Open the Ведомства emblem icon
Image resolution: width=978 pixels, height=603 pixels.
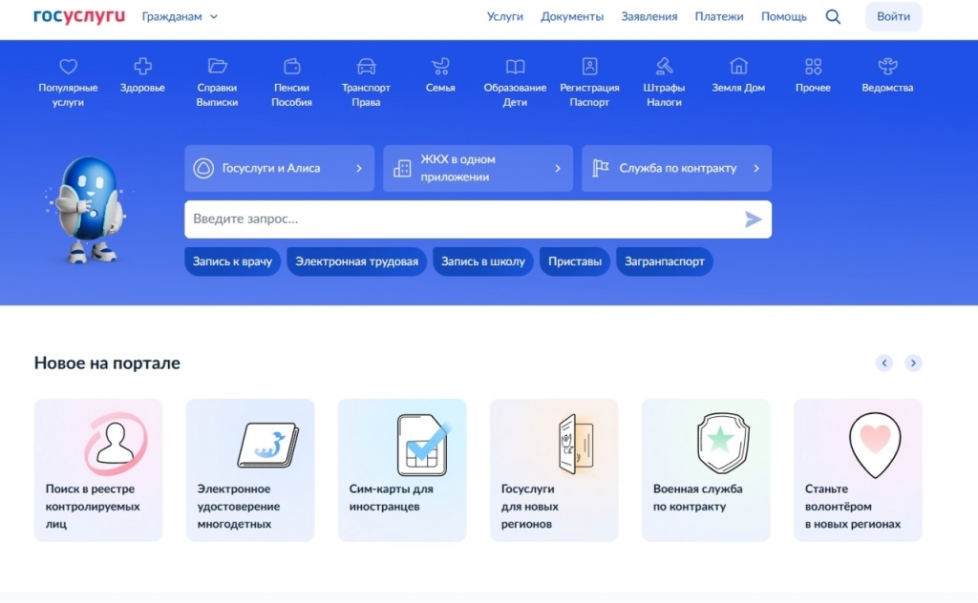tap(887, 66)
